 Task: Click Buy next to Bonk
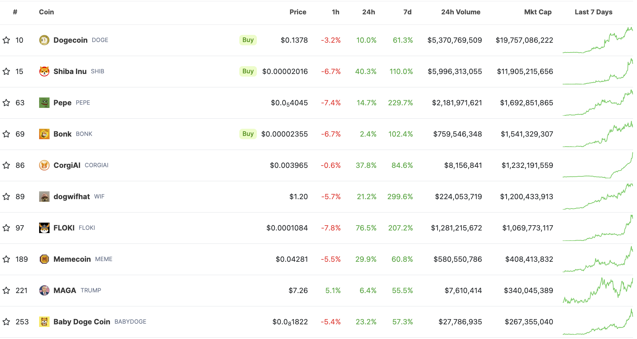tap(248, 134)
